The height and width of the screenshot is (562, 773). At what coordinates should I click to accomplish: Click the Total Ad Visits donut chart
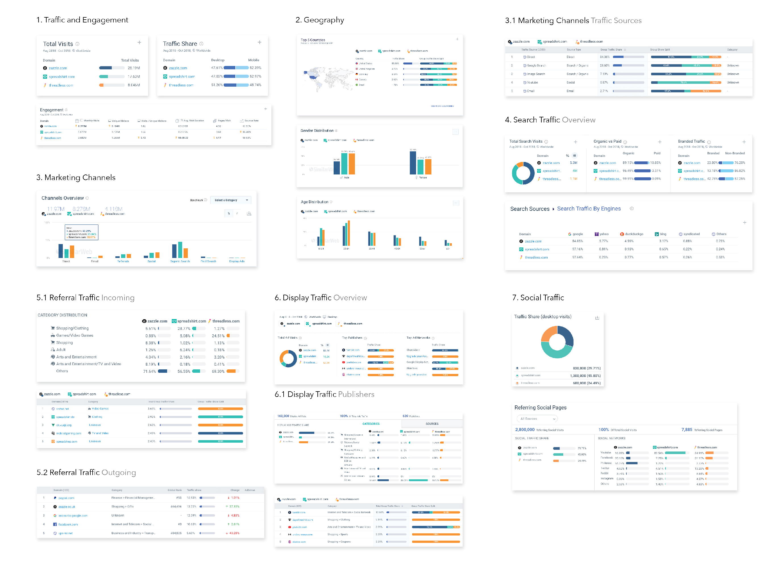click(288, 359)
